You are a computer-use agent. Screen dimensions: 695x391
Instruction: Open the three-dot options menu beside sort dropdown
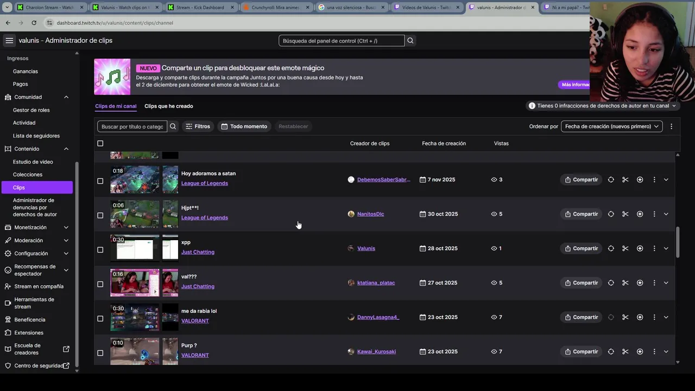[x=671, y=127]
